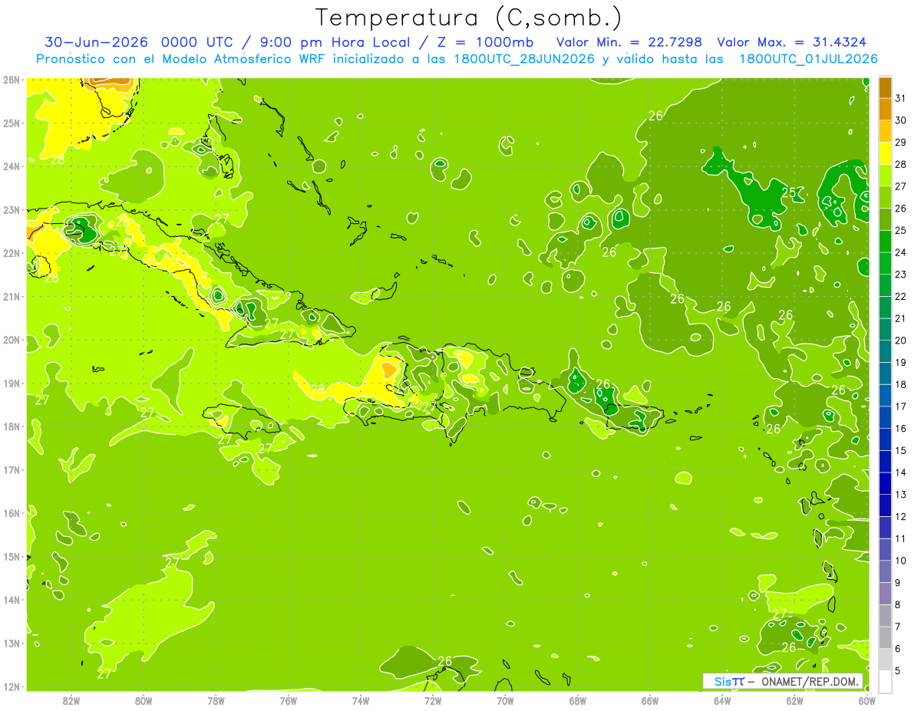Click the 66W longitude axis label
Screen dimensions: 921x711
pos(650,701)
